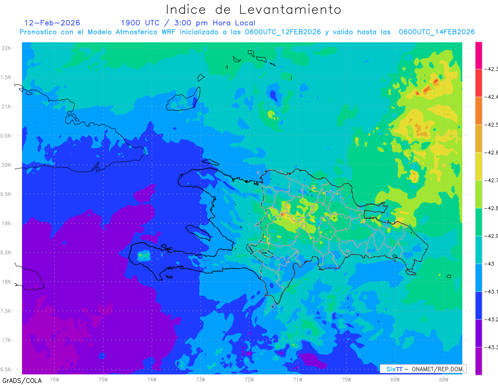
Task: Click the indigo colorbar segment below -43.2
Action: (478, 333)
